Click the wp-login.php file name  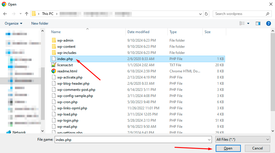68,120
